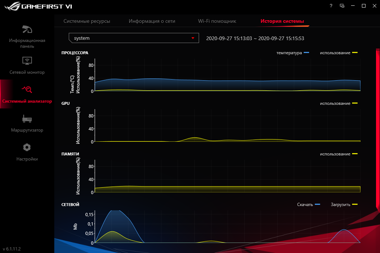Toggle the температура legend in ПРОЦЕССОРА chart
Viewport: 380px width, 253px height.
[x=293, y=53]
